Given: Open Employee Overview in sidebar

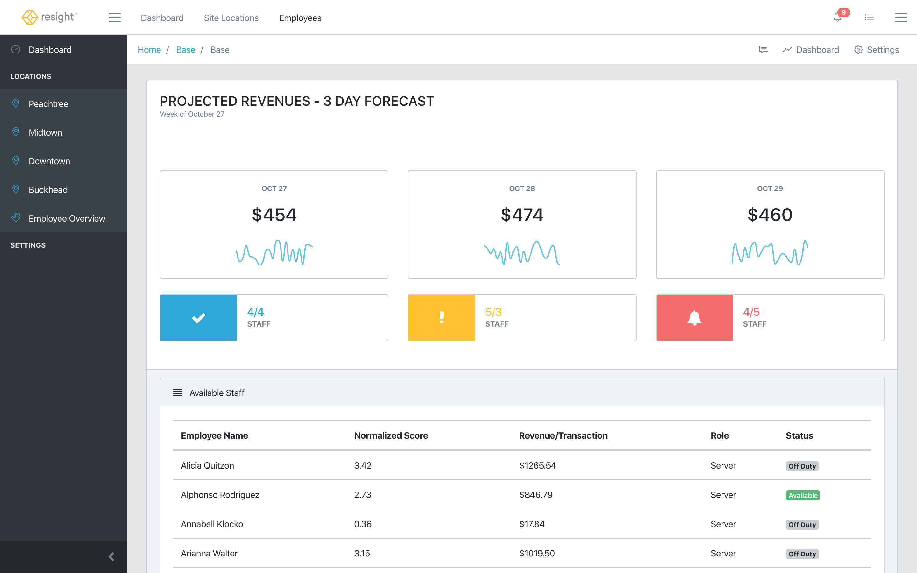Looking at the screenshot, I should coord(67,218).
